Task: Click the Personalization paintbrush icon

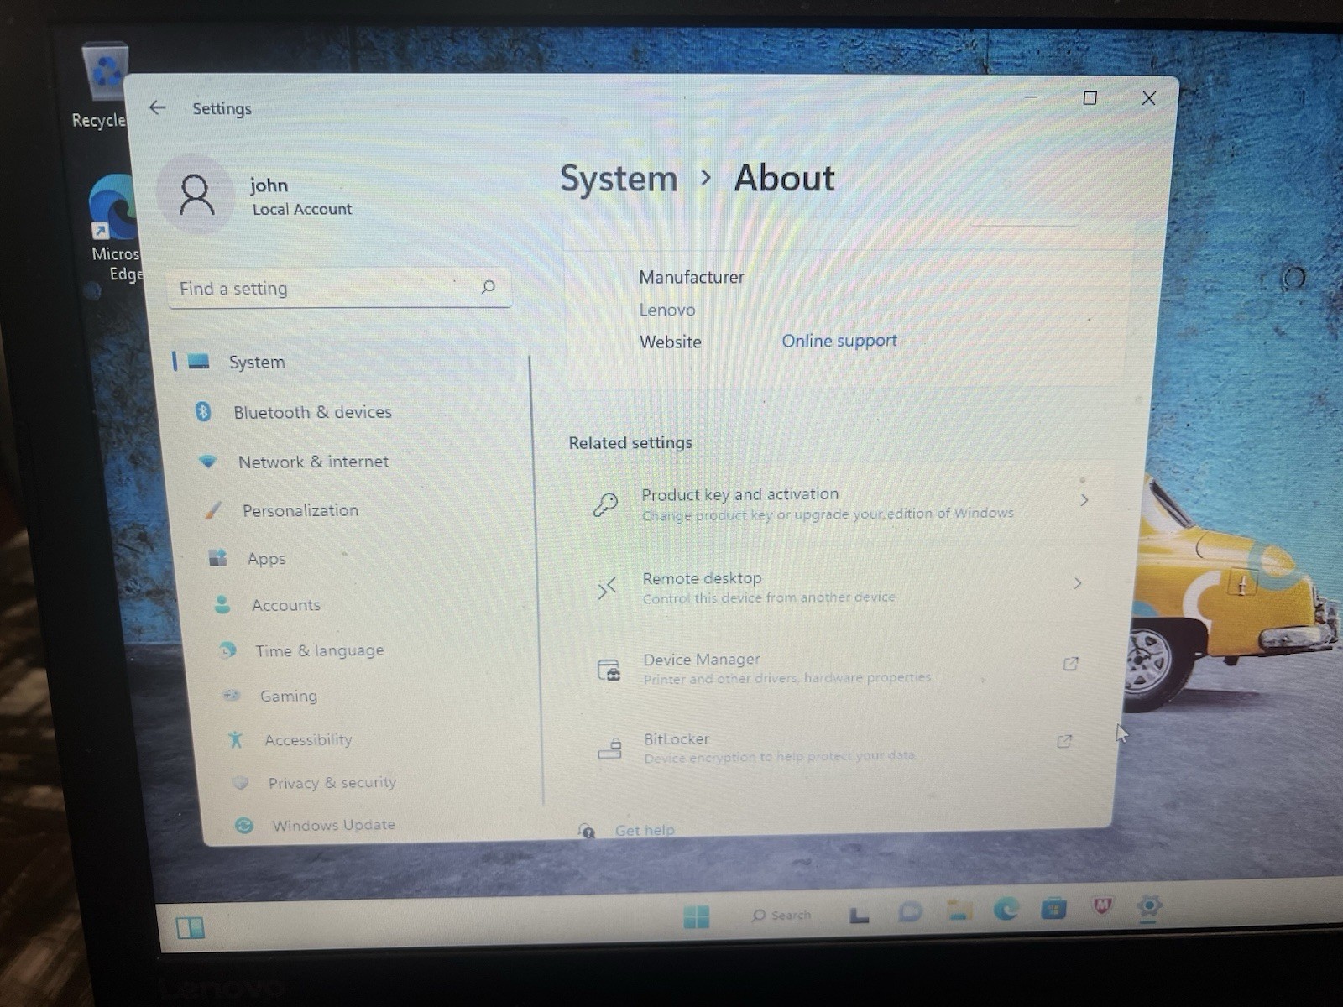Action: click(x=213, y=509)
